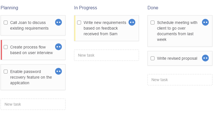
Task: Toggle checkbox for Write new requirements task
Action: coord(79,23)
